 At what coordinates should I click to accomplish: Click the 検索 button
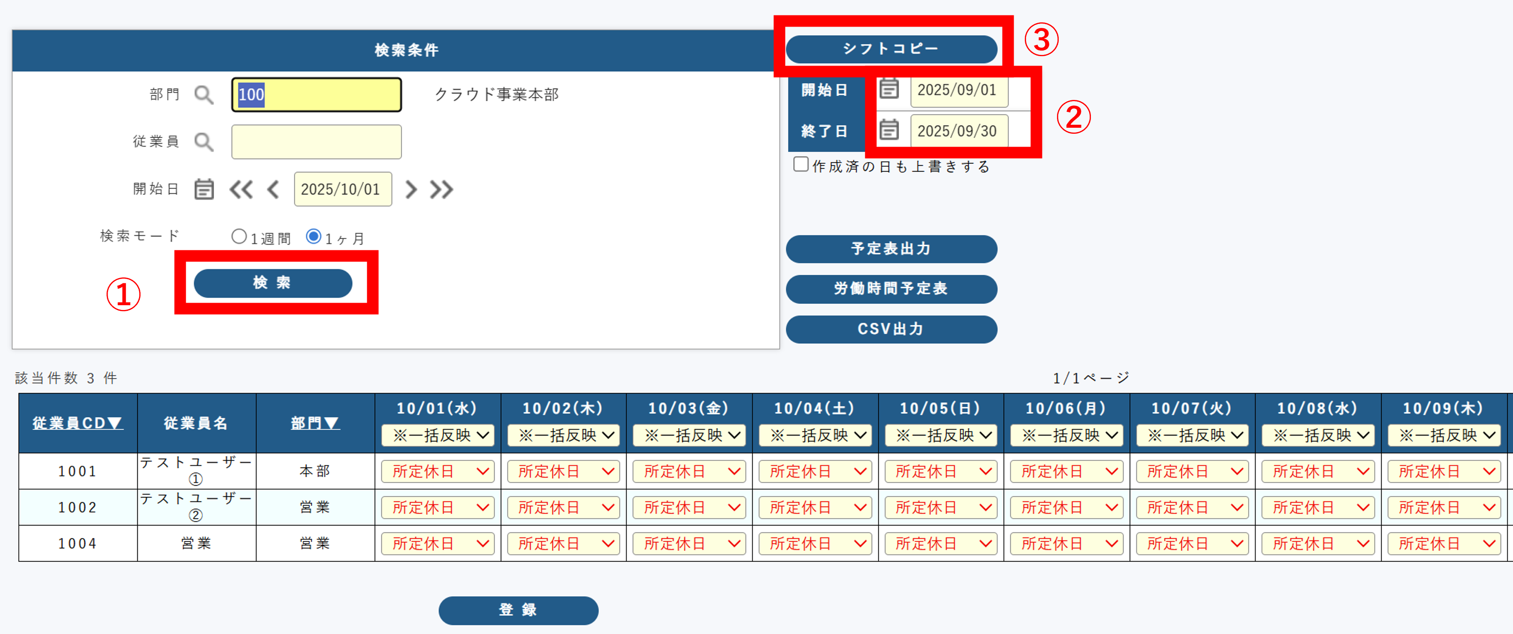coord(273,283)
